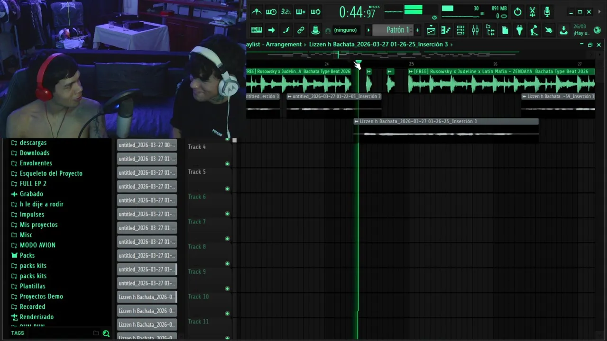Open the Grabado browser entry
The image size is (607, 341).
tap(31, 194)
